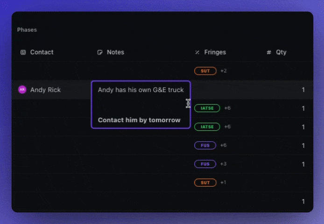Click the hash icon beside Qty

[x=269, y=52]
